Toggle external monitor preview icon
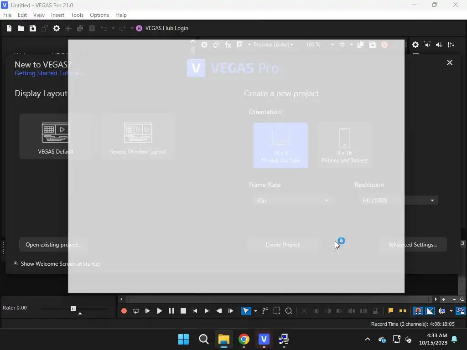Screen dimensions: 467x350 tap(216, 45)
